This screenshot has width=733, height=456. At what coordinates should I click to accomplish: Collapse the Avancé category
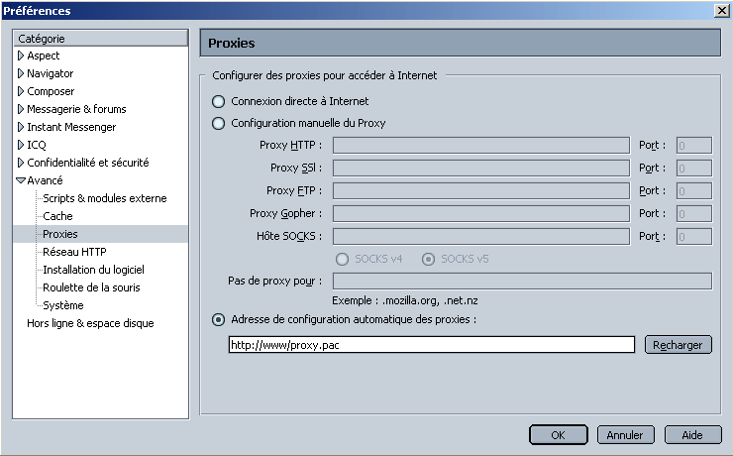click(21, 180)
